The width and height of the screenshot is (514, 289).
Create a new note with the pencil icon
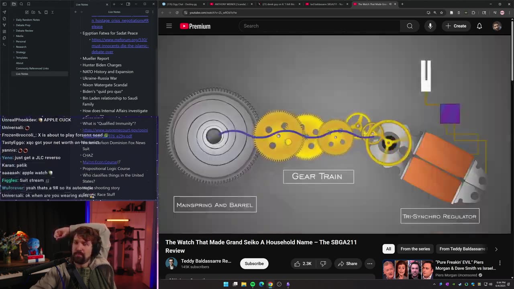pyautogui.click(x=27, y=12)
